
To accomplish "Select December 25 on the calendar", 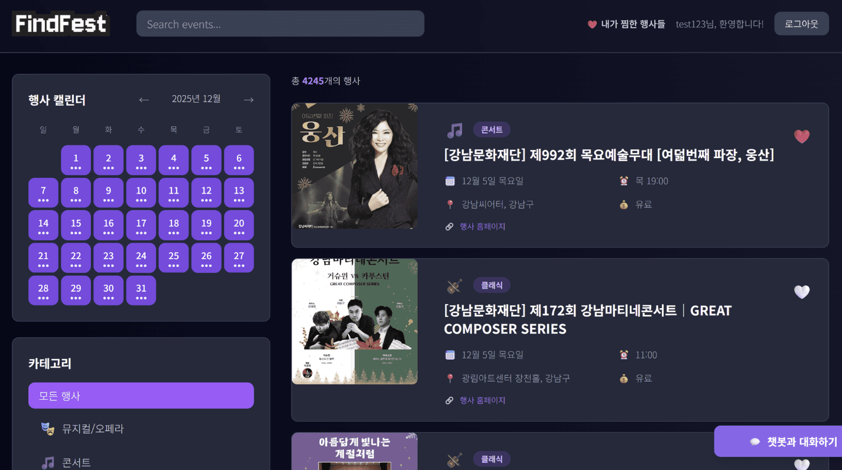I will coord(174,258).
